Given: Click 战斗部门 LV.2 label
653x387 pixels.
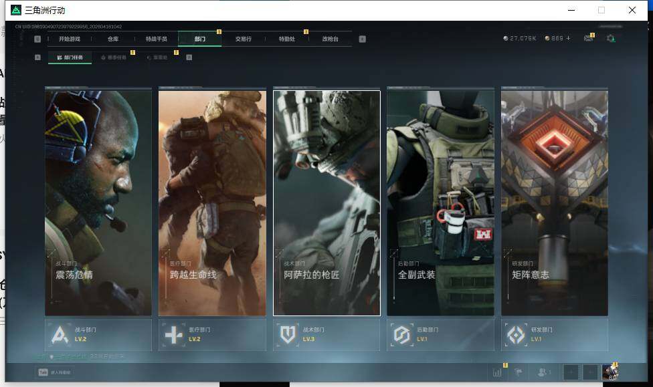Looking at the screenshot, I should pos(80,339).
